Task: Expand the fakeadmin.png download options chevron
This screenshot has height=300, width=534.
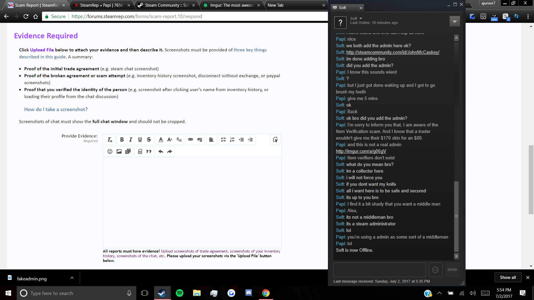Action: (x=72, y=278)
